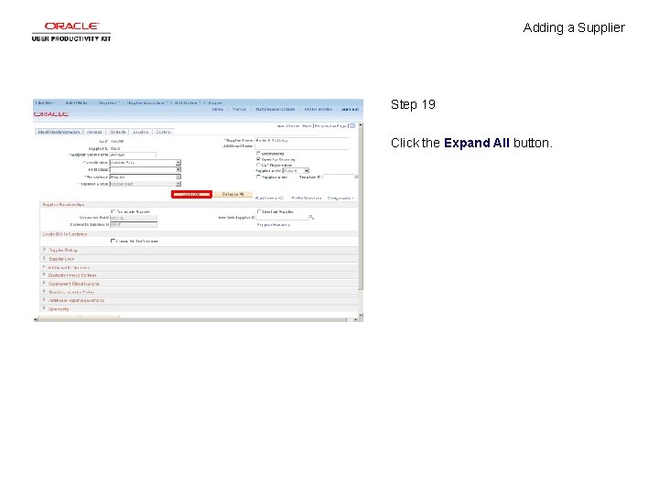Click the vertical scrollbar down arrow

coord(361,315)
